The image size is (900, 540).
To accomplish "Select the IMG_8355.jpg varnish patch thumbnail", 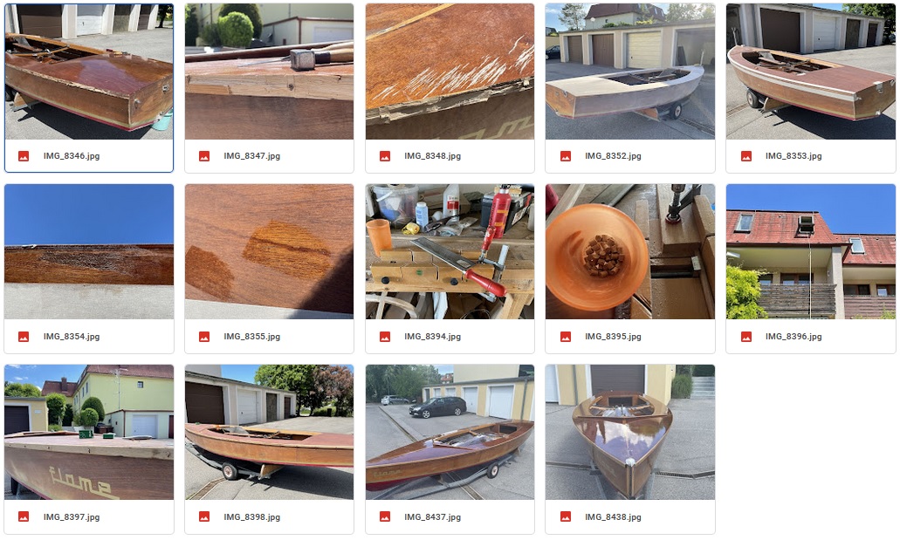I will pyautogui.click(x=269, y=251).
